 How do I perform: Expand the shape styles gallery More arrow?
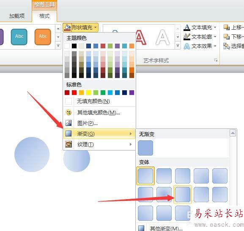tap(58, 45)
